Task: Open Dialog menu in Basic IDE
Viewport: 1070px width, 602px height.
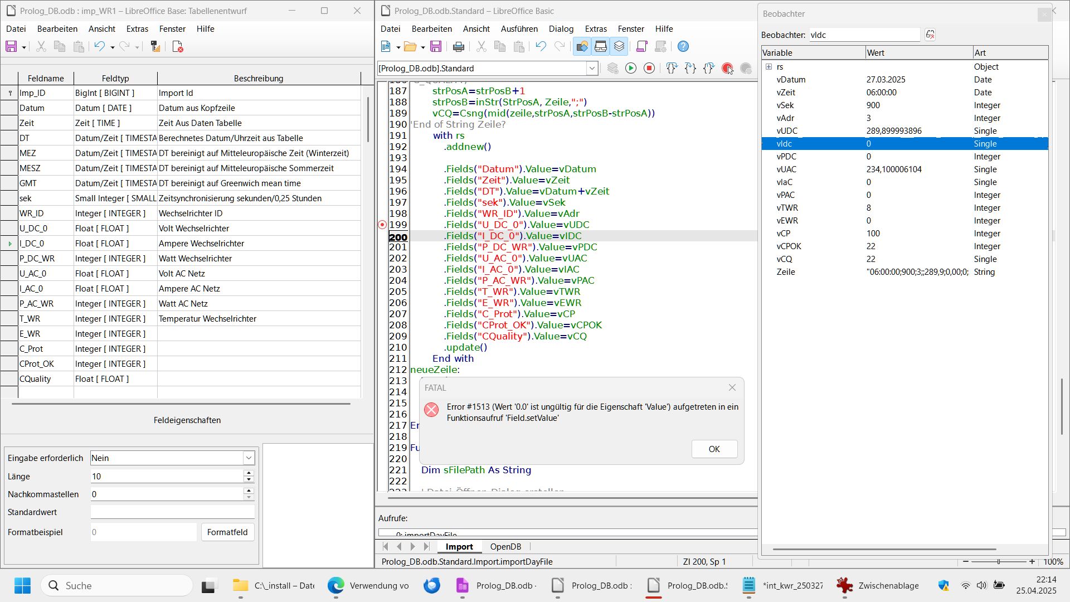Action: click(x=561, y=29)
